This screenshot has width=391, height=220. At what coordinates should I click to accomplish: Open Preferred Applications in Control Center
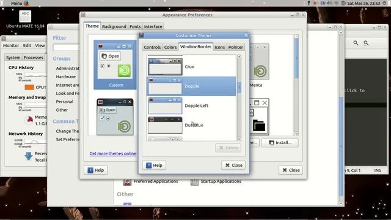pos(151,182)
